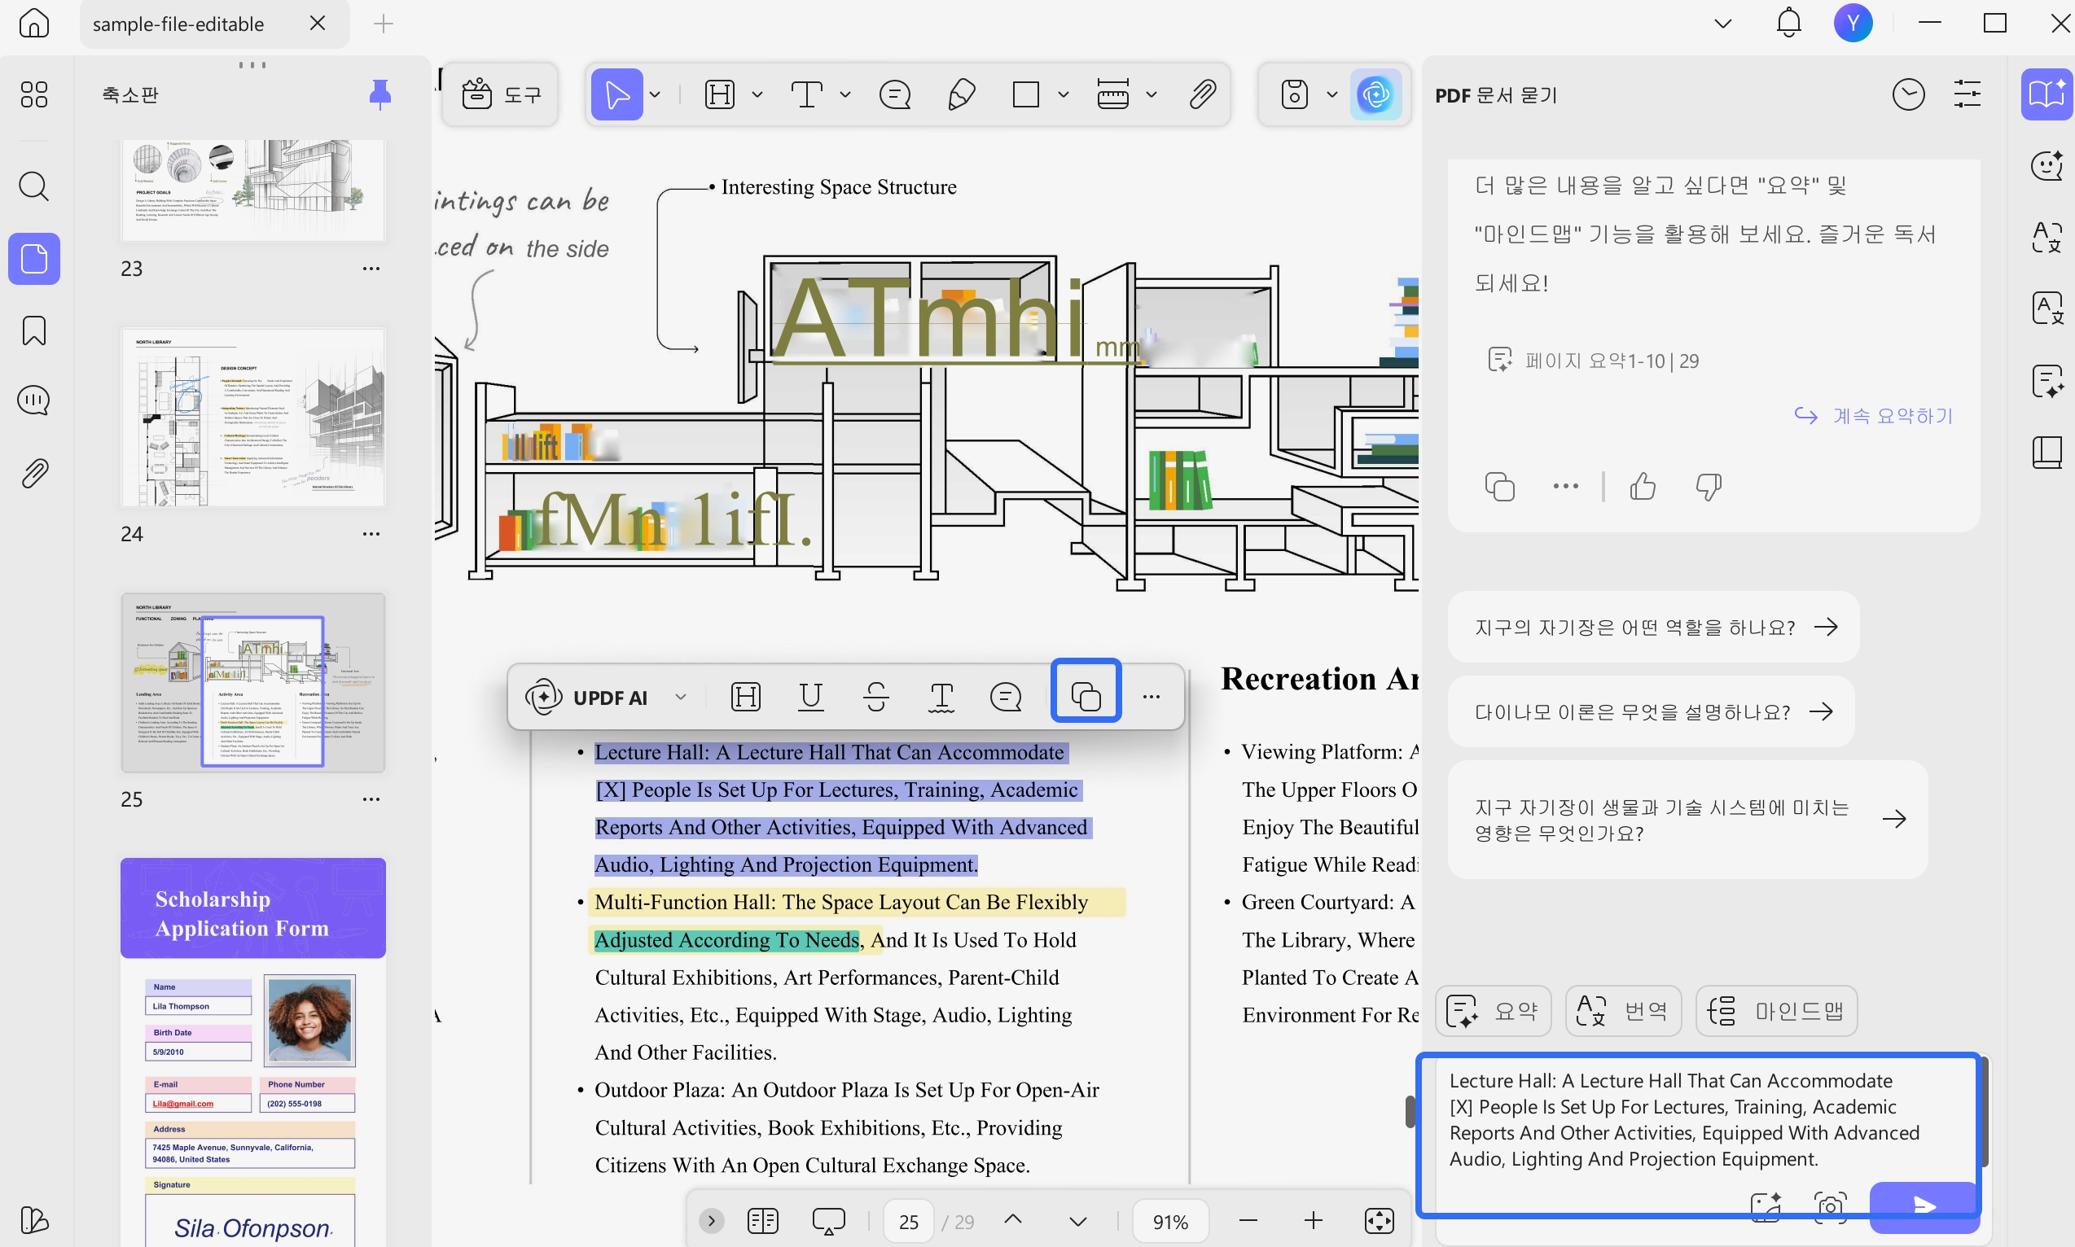Open the 도구 tools menu
This screenshot has width=2075, height=1247.
501,94
